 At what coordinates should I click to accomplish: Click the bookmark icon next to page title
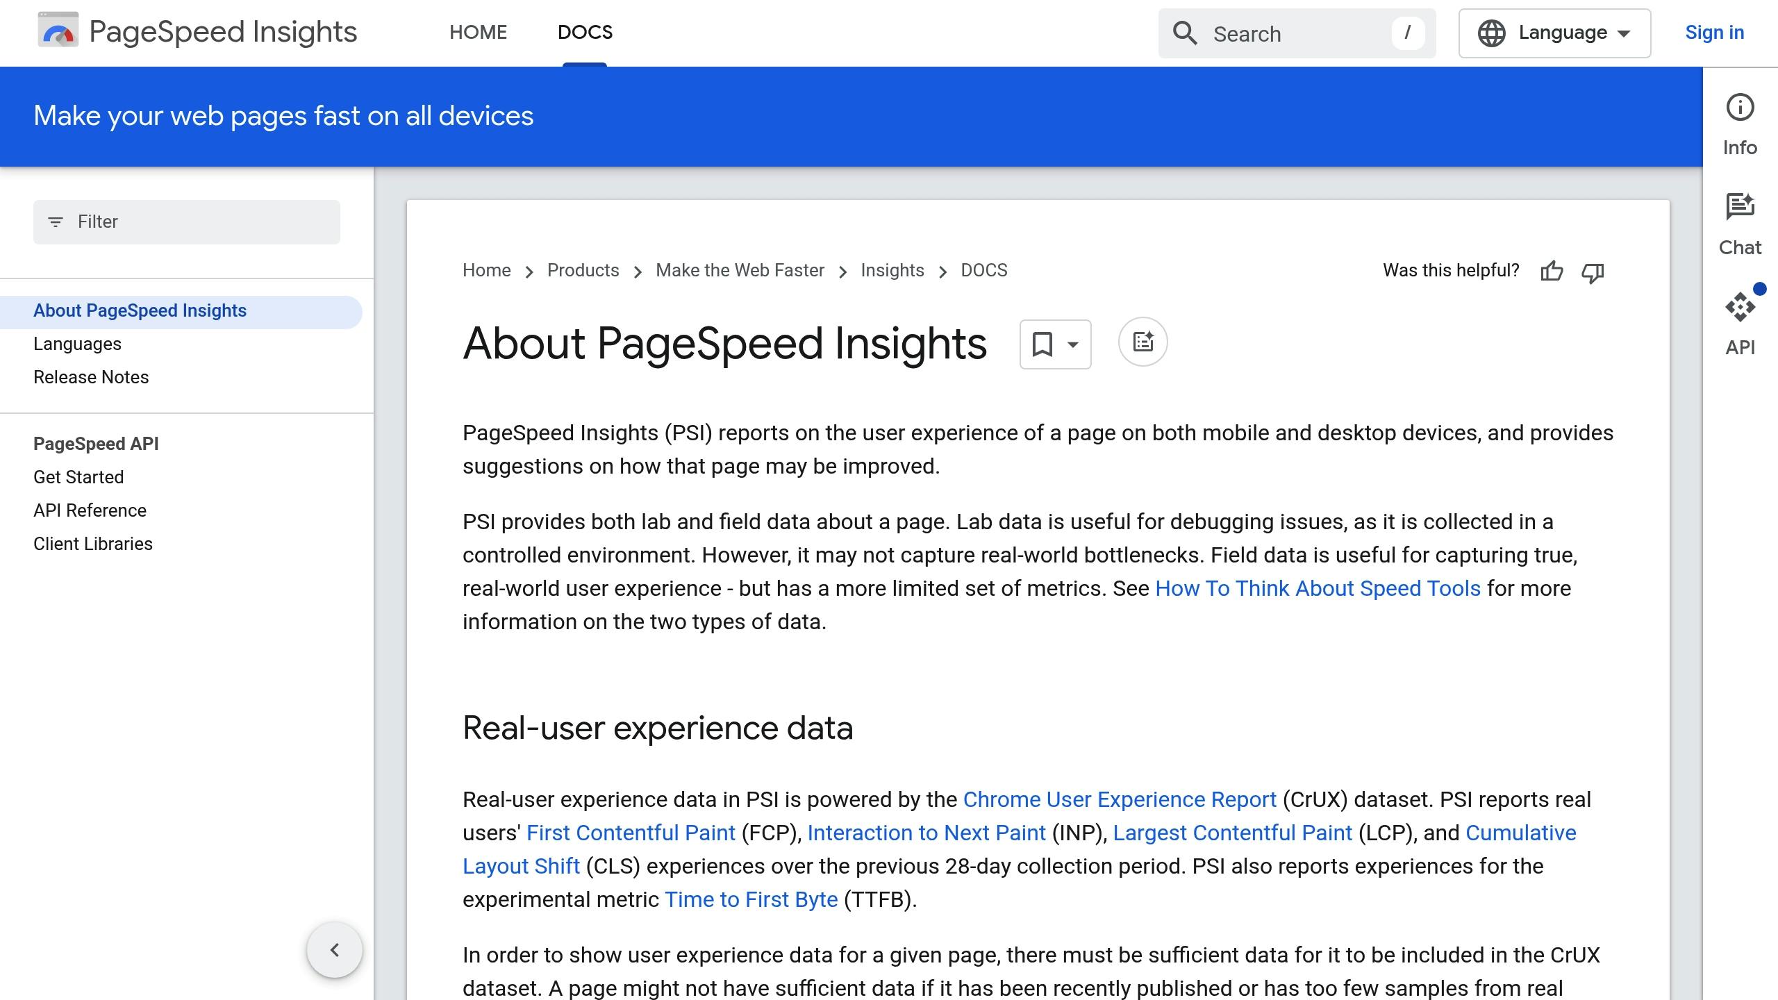coord(1042,344)
